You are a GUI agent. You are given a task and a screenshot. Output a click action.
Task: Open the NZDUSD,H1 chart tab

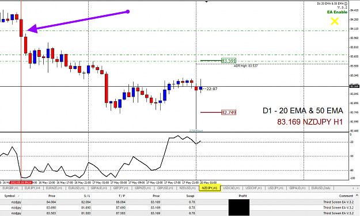pyautogui.click(x=188, y=188)
